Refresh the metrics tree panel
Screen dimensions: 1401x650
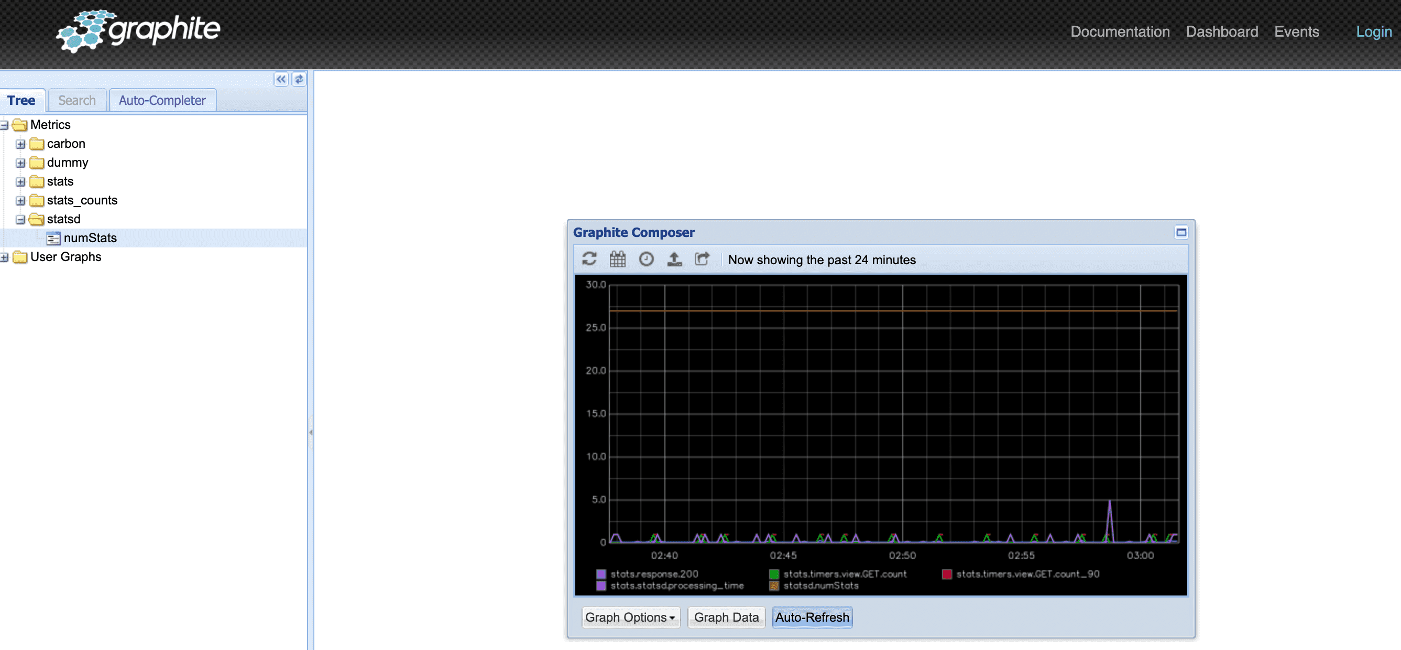(299, 79)
